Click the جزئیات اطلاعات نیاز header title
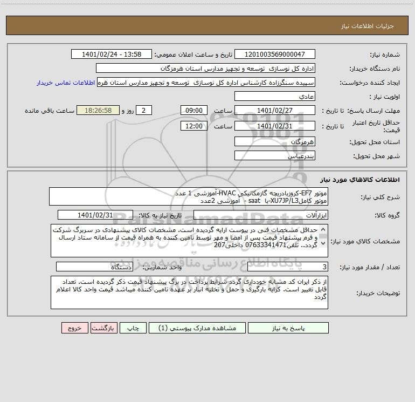 coord(368,26)
